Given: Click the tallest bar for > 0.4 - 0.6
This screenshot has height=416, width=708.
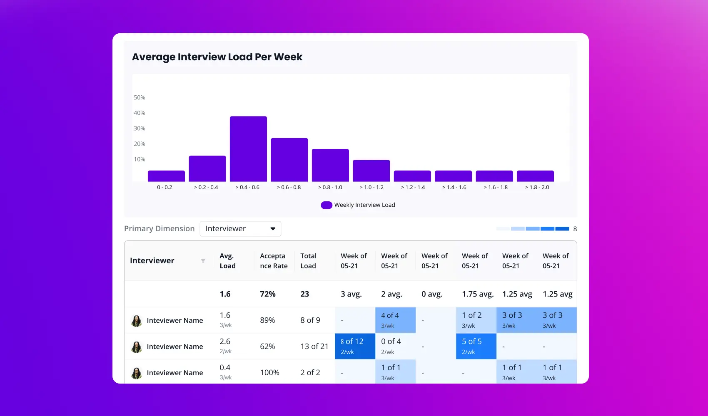Looking at the screenshot, I should (248, 149).
